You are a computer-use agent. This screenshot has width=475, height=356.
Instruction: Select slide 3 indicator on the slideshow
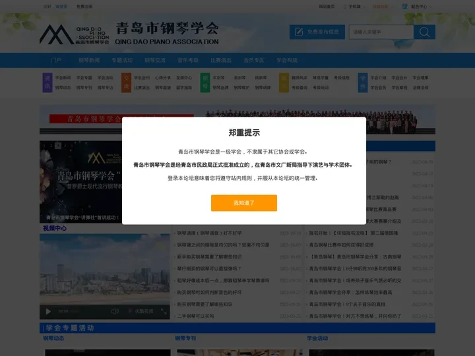58,146
